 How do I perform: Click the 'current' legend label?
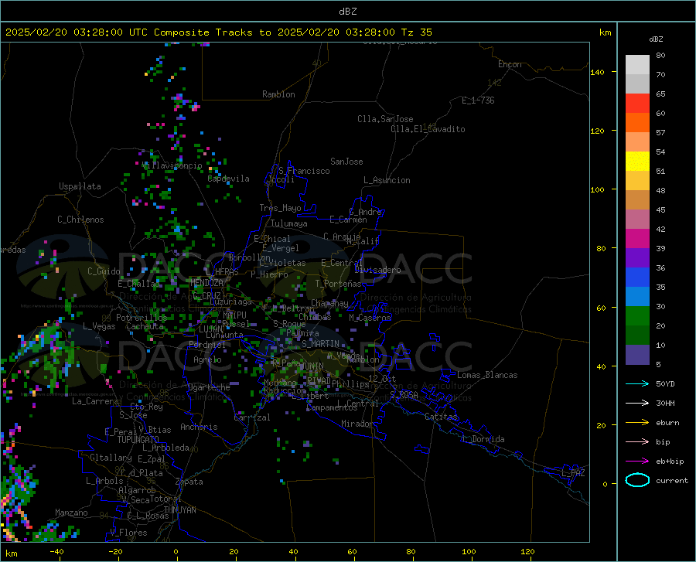[x=672, y=480]
